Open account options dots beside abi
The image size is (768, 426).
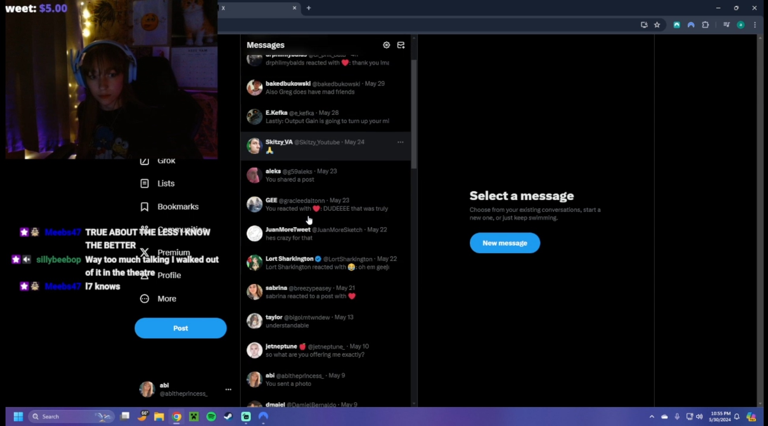(228, 389)
